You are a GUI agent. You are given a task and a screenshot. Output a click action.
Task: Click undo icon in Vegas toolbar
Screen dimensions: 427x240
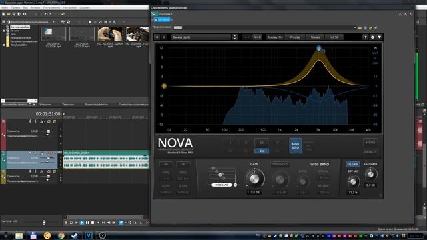point(46,14)
